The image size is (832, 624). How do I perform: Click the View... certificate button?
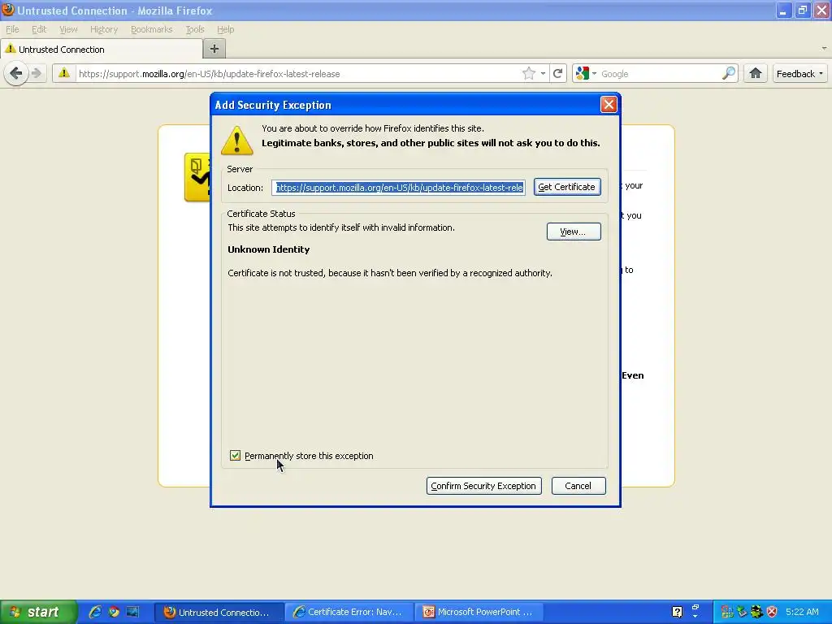[x=573, y=232]
